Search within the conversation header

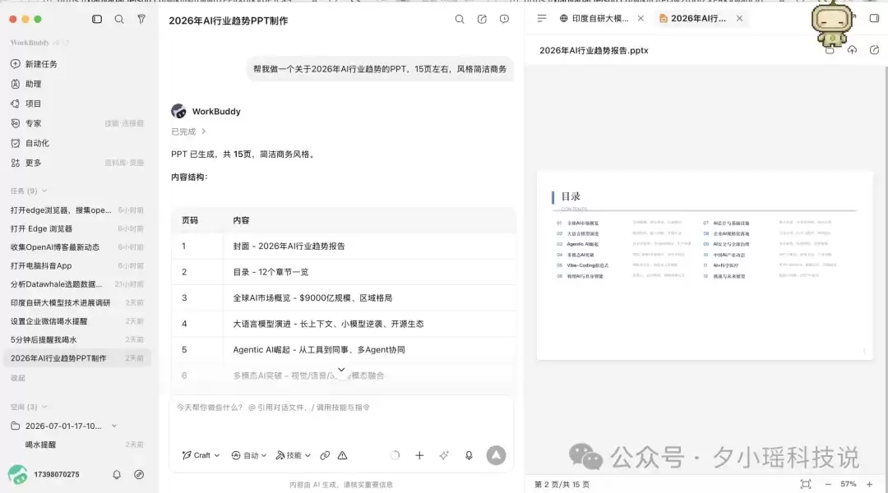click(460, 19)
